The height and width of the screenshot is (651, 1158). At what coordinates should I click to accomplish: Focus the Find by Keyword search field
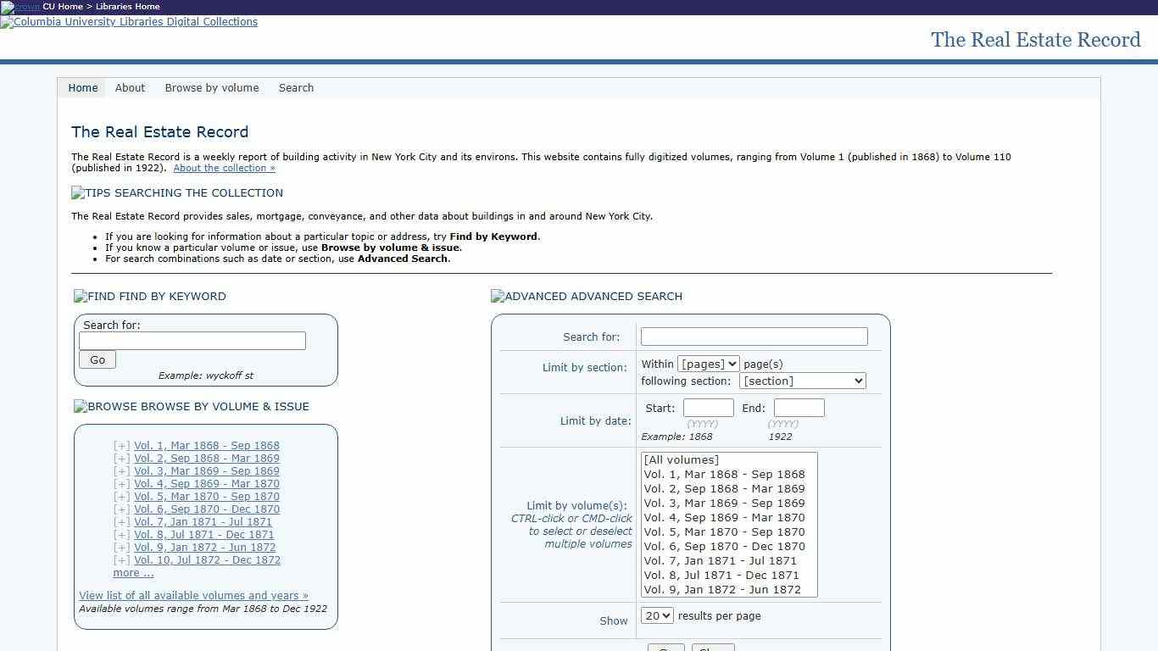pyautogui.click(x=192, y=341)
